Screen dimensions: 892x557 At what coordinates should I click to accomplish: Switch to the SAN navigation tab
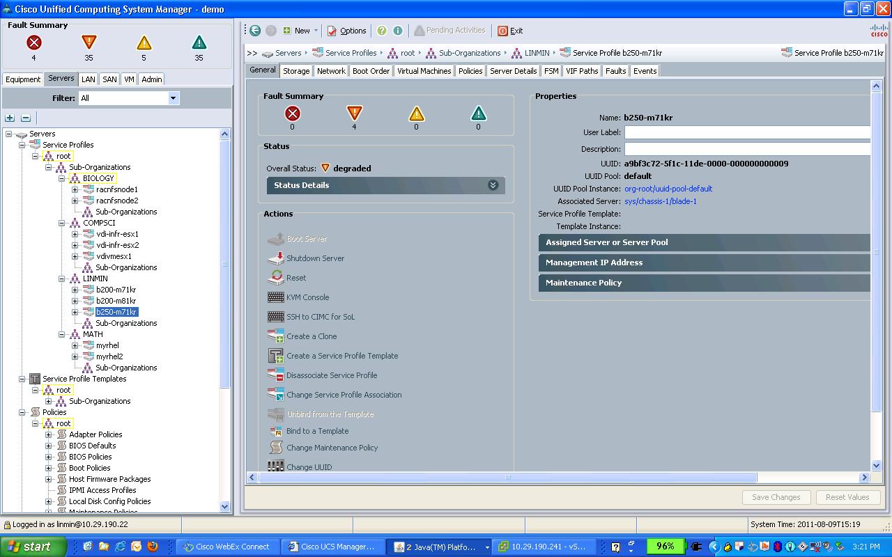pos(109,79)
